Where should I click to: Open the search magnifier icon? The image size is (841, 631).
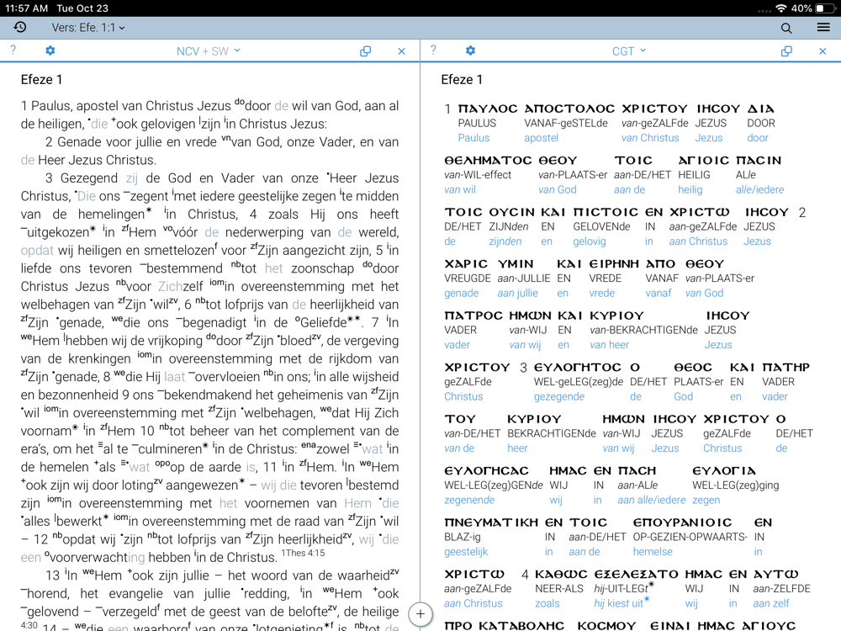coord(786,28)
